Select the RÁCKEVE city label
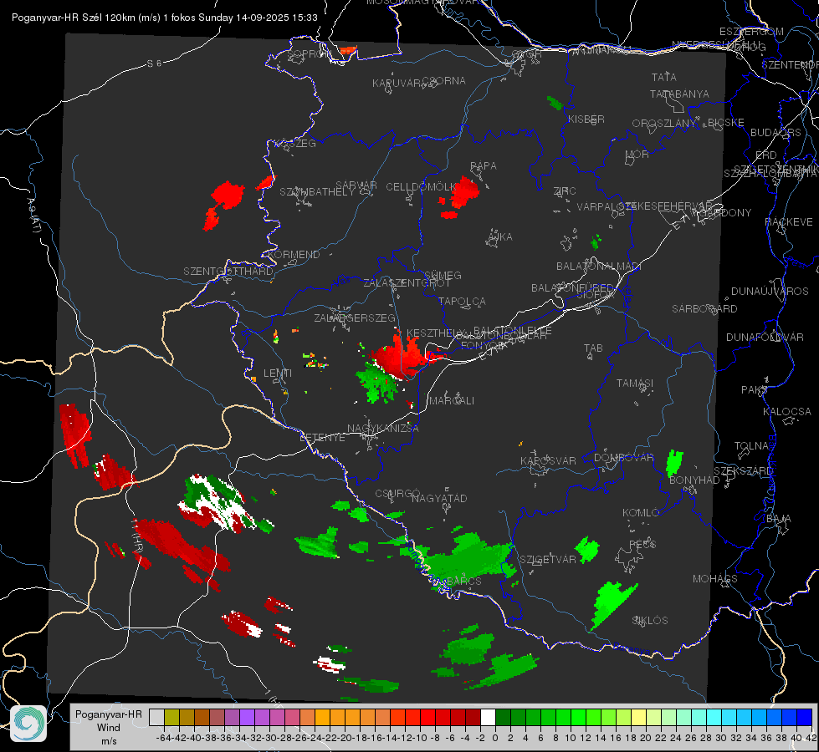The height and width of the screenshot is (752, 819). (x=789, y=222)
